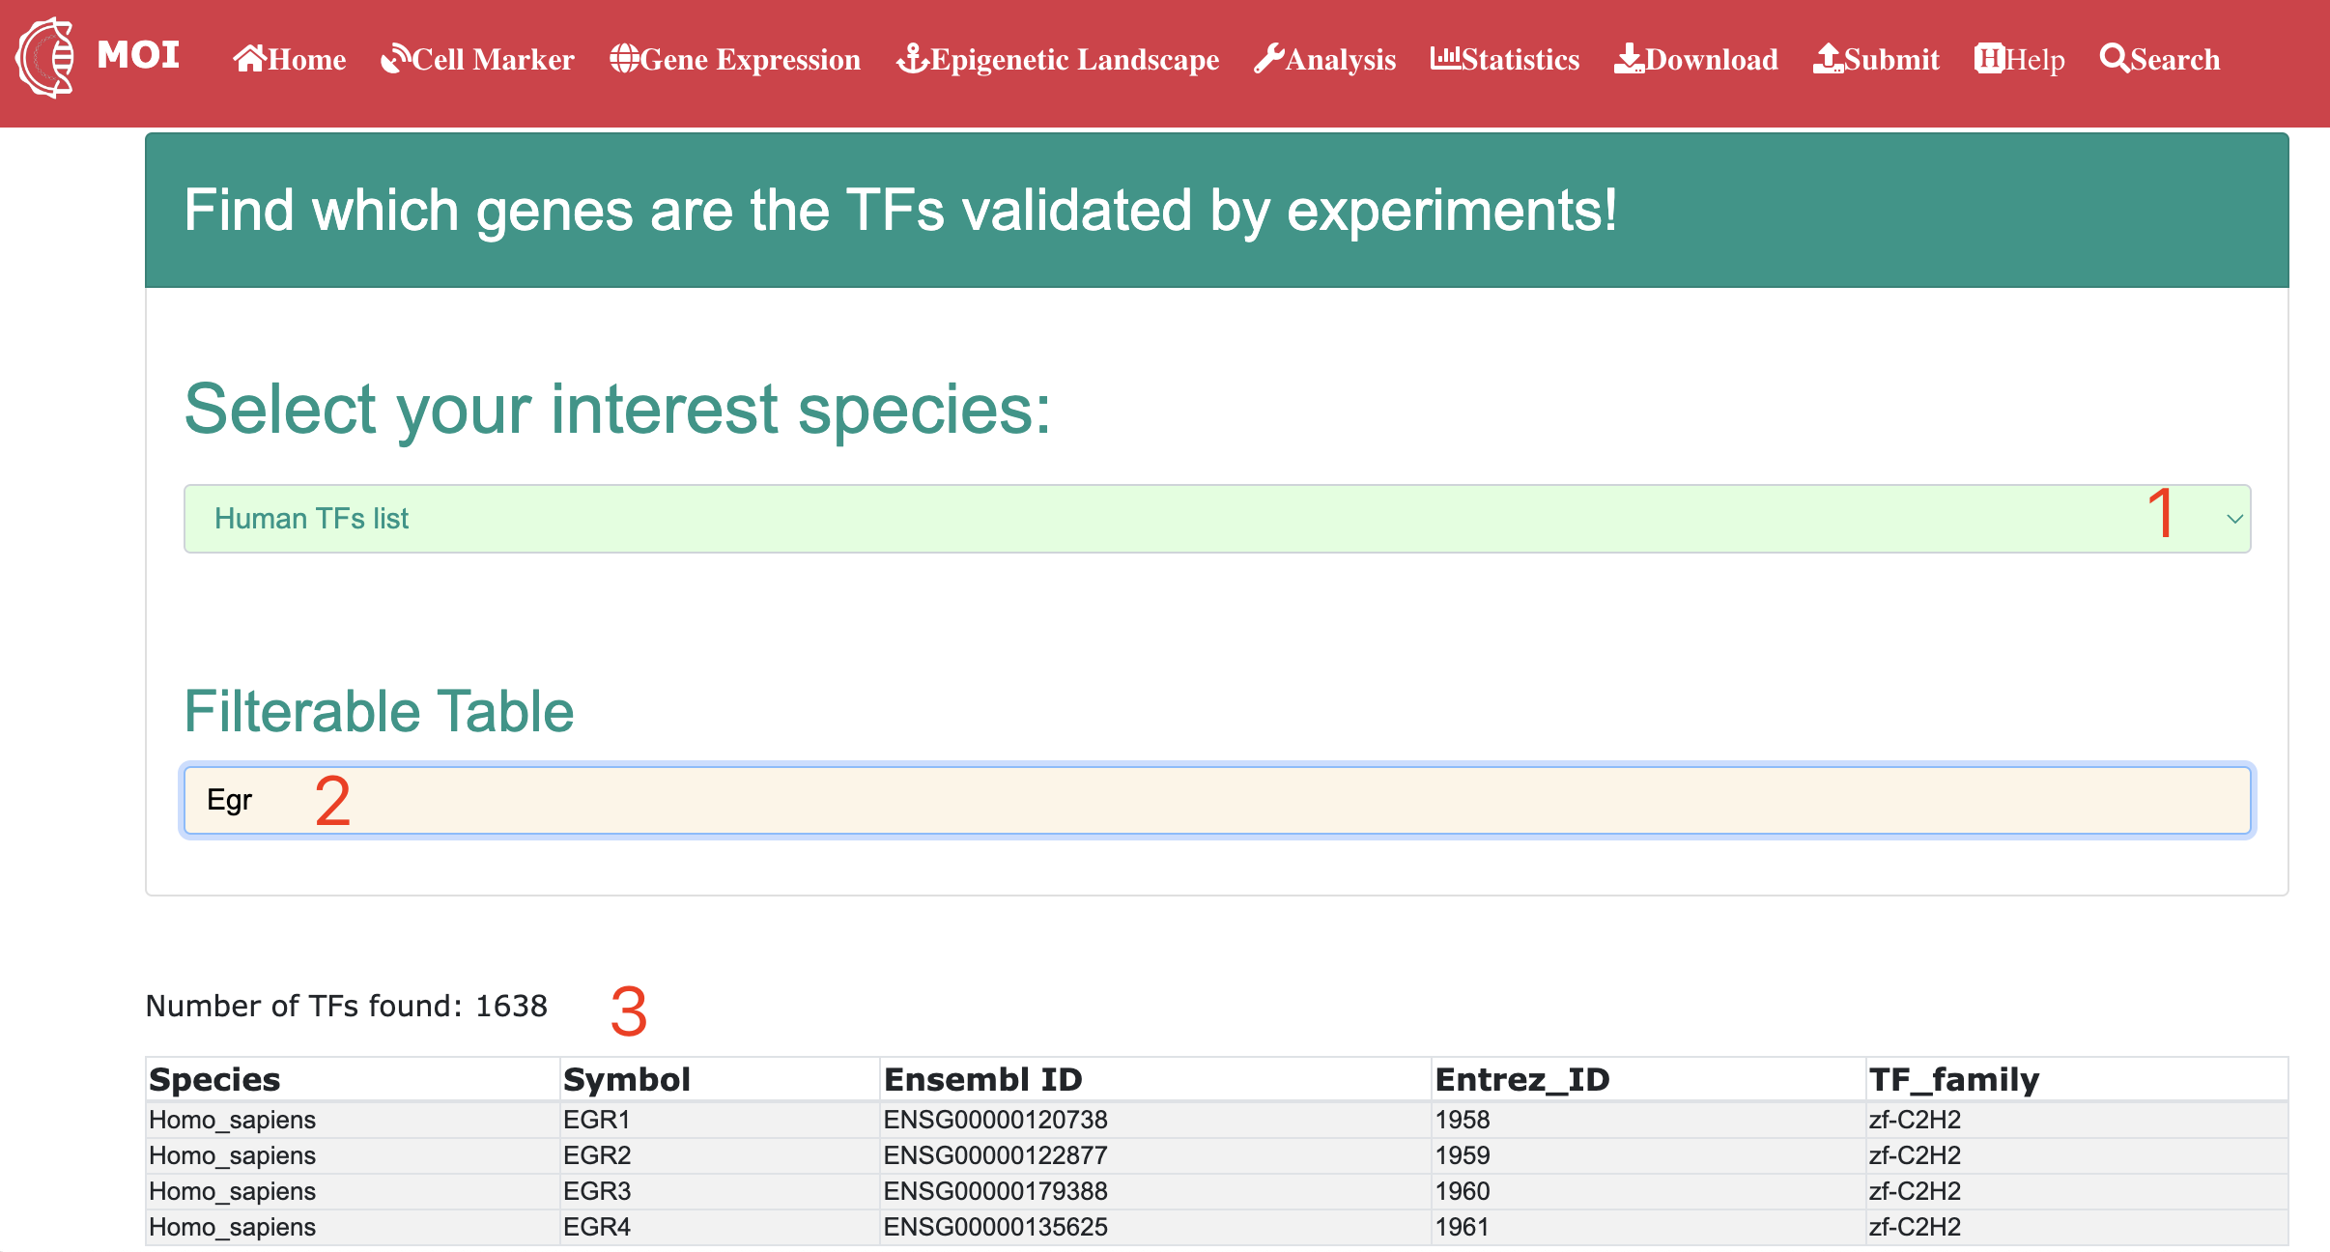Image resolution: width=2330 pixels, height=1252 pixels.
Task: Open the Statistics menu item
Action: point(1505,59)
